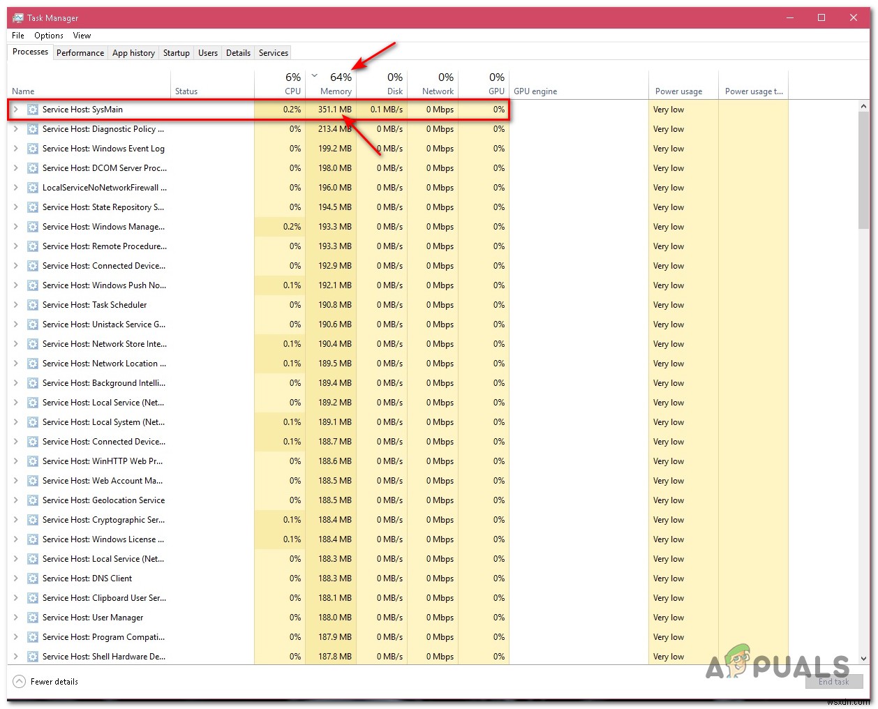Expand the Service Host: DCOM Server process entry
The image size is (878, 709).
[x=15, y=167]
